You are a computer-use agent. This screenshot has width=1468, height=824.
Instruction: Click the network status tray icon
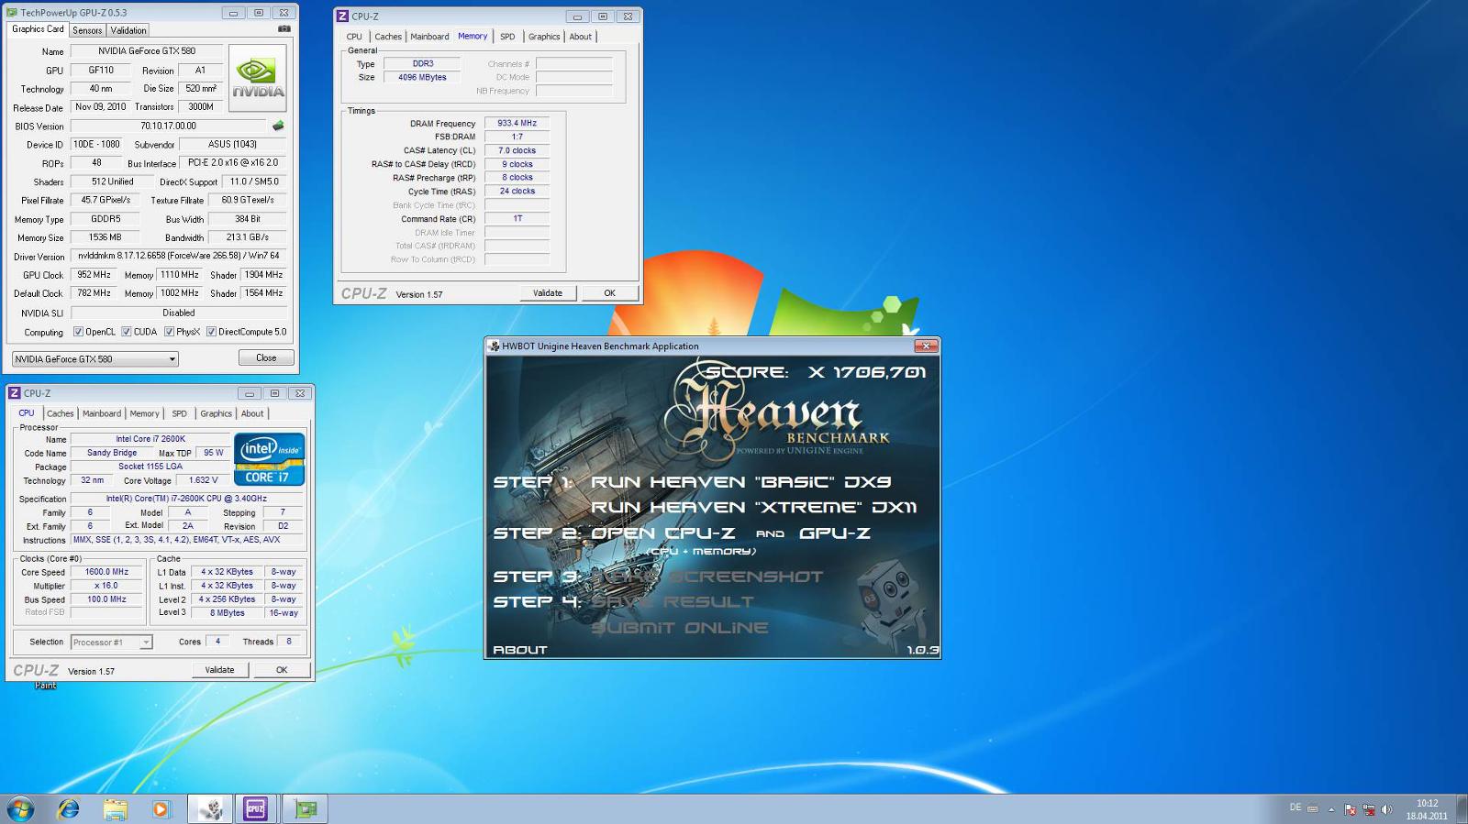(1368, 809)
